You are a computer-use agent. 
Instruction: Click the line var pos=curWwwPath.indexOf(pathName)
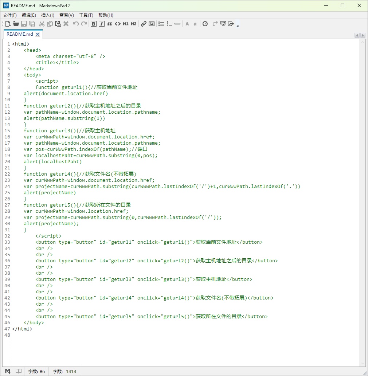point(86,149)
